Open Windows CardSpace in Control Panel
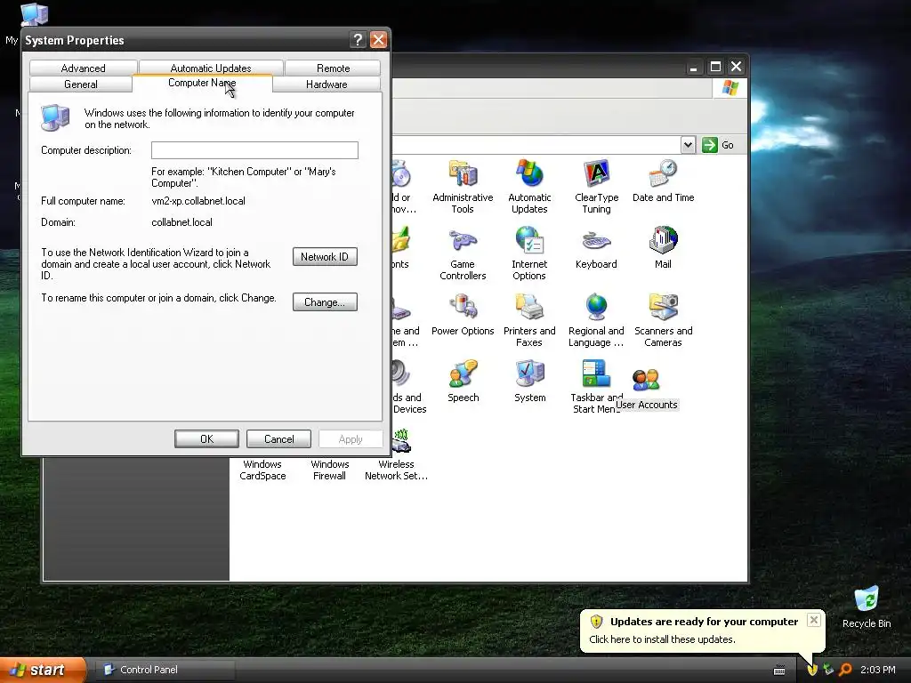 pyautogui.click(x=262, y=470)
